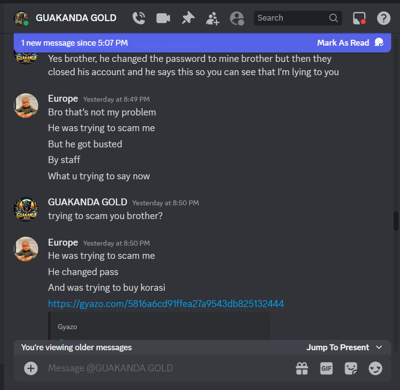Jump To Present chevron button
The height and width of the screenshot is (390, 400).
[x=379, y=347]
